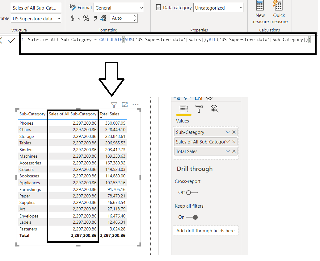Click the Total row label
The image size is (320, 261).
click(24, 235)
